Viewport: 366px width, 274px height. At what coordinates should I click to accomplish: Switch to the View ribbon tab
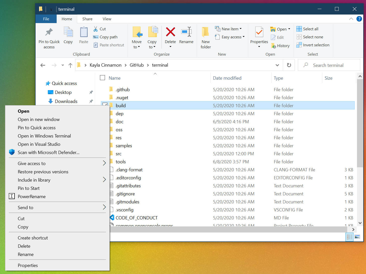pos(107,19)
